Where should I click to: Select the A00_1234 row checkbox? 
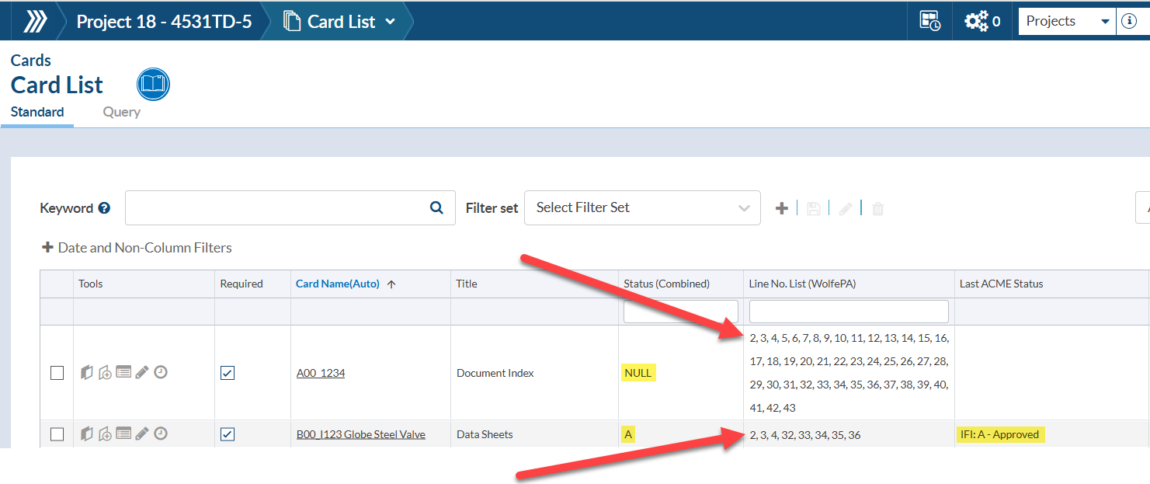coord(57,373)
